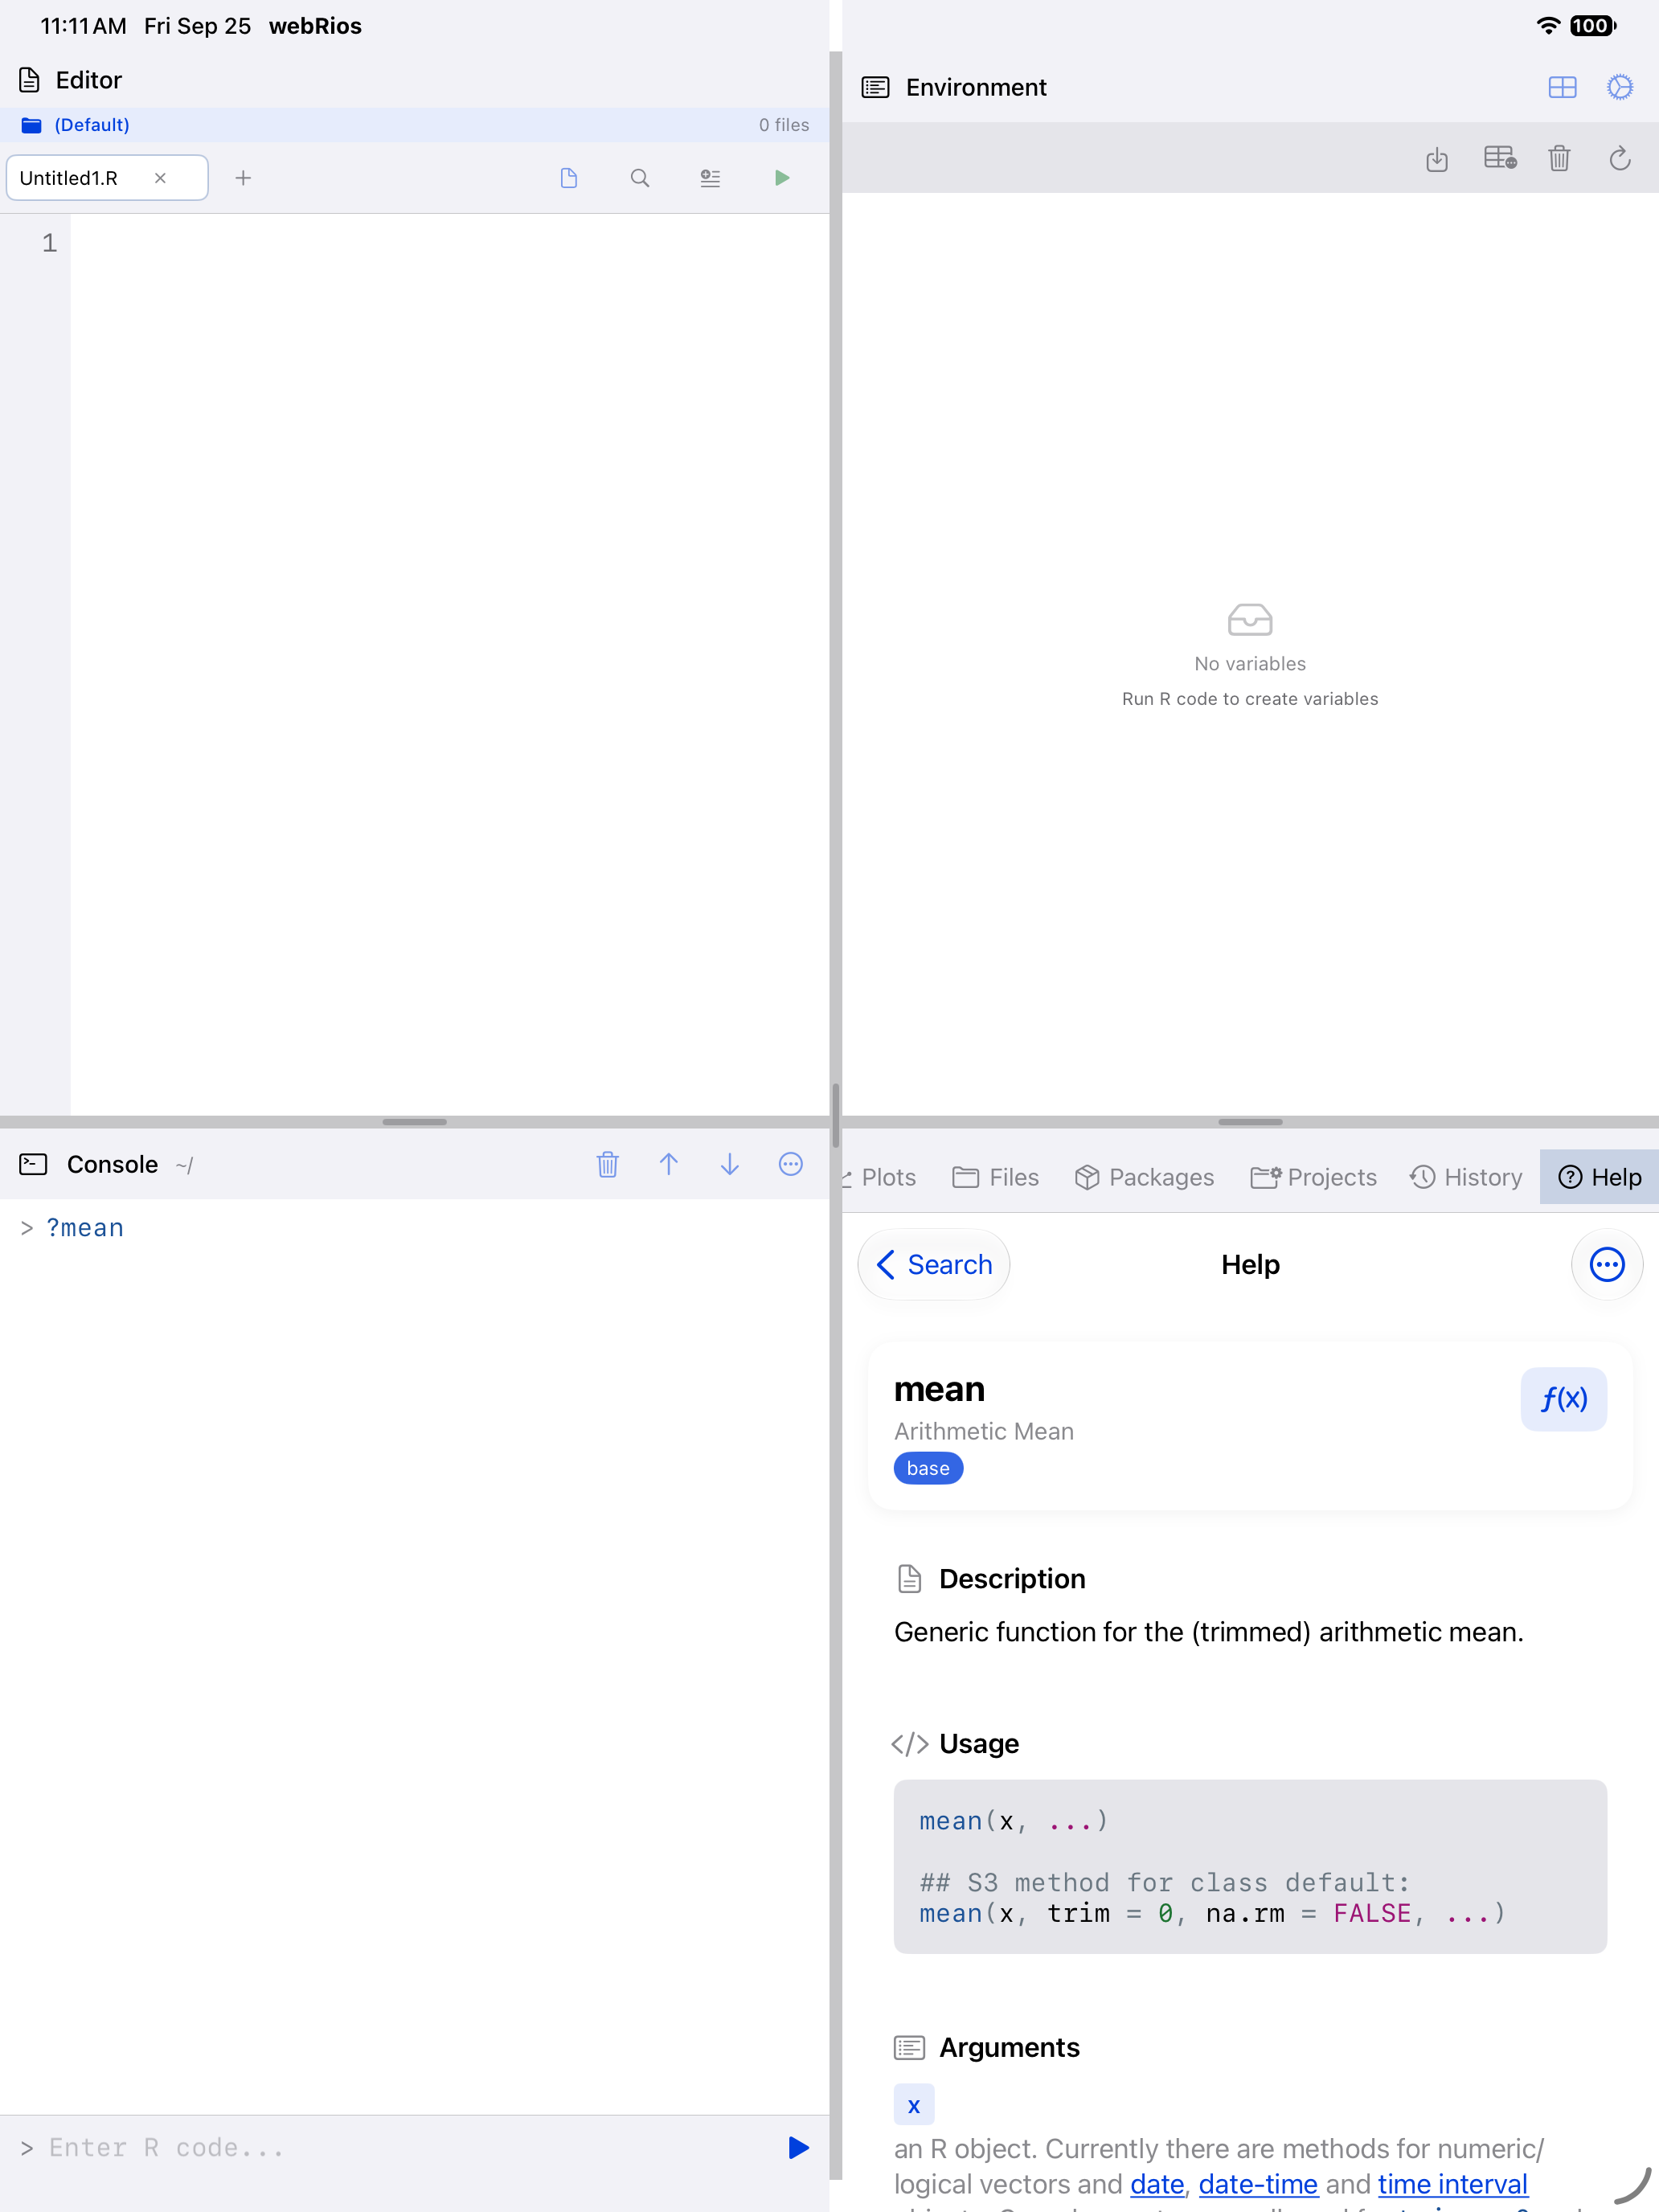Click the "mean" help title
Viewport: 1659px width, 2212px height.
[939, 1390]
